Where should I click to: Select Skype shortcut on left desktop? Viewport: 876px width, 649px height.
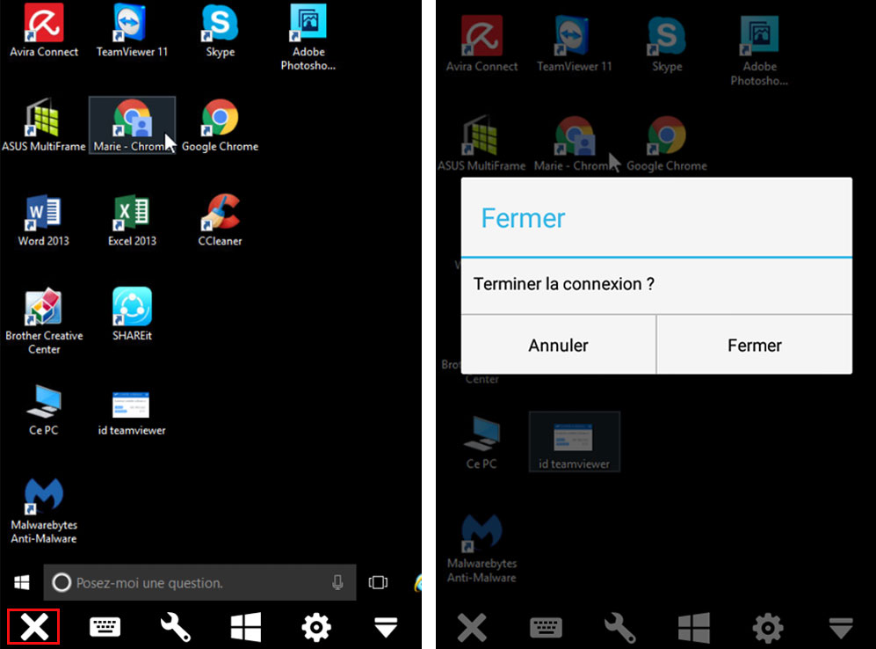[221, 32]
